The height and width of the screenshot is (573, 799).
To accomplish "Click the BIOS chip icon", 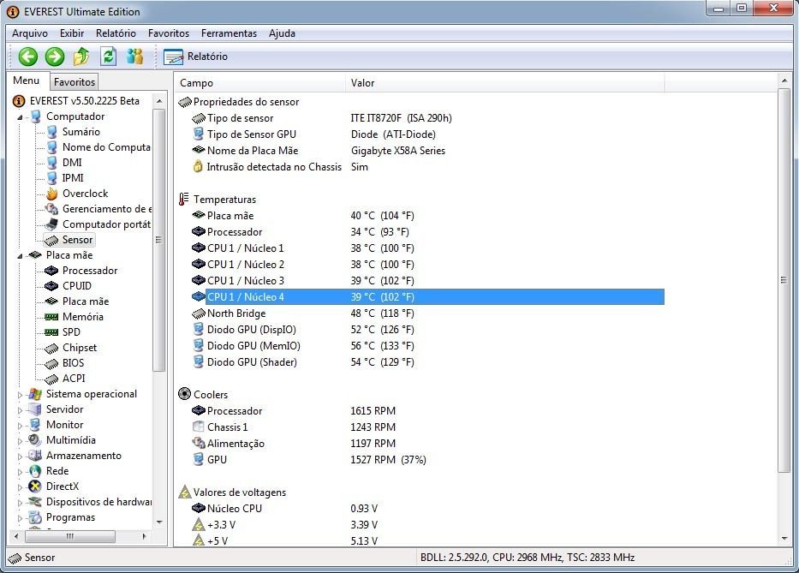I will click(51, 363).
